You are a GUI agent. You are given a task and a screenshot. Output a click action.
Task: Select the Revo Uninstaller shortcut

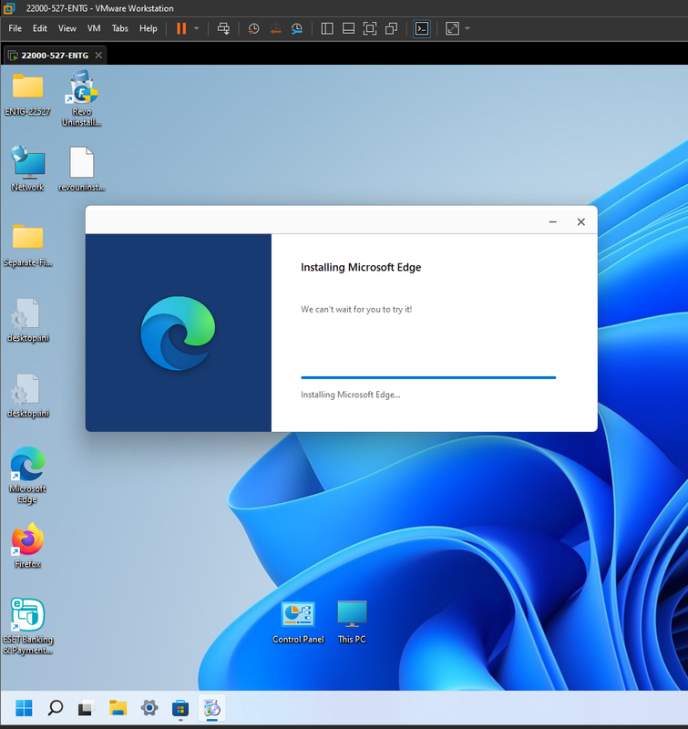point(82,98)
